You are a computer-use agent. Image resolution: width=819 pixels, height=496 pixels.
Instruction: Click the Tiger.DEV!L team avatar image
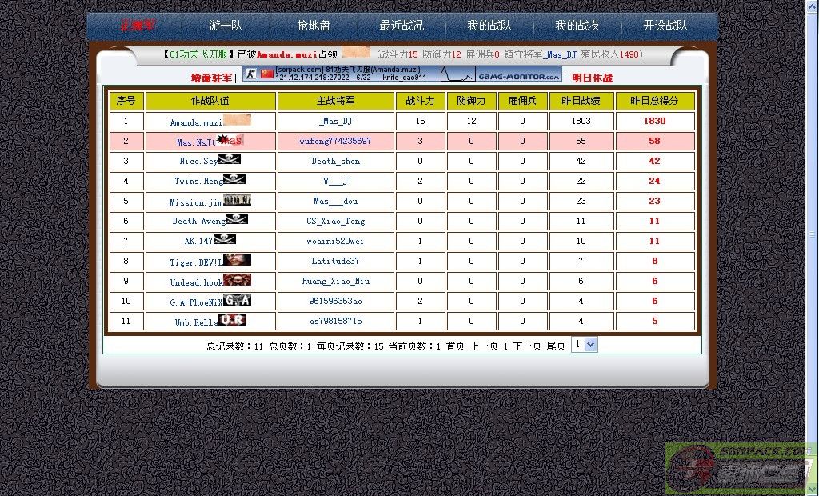tap(237, 260)
